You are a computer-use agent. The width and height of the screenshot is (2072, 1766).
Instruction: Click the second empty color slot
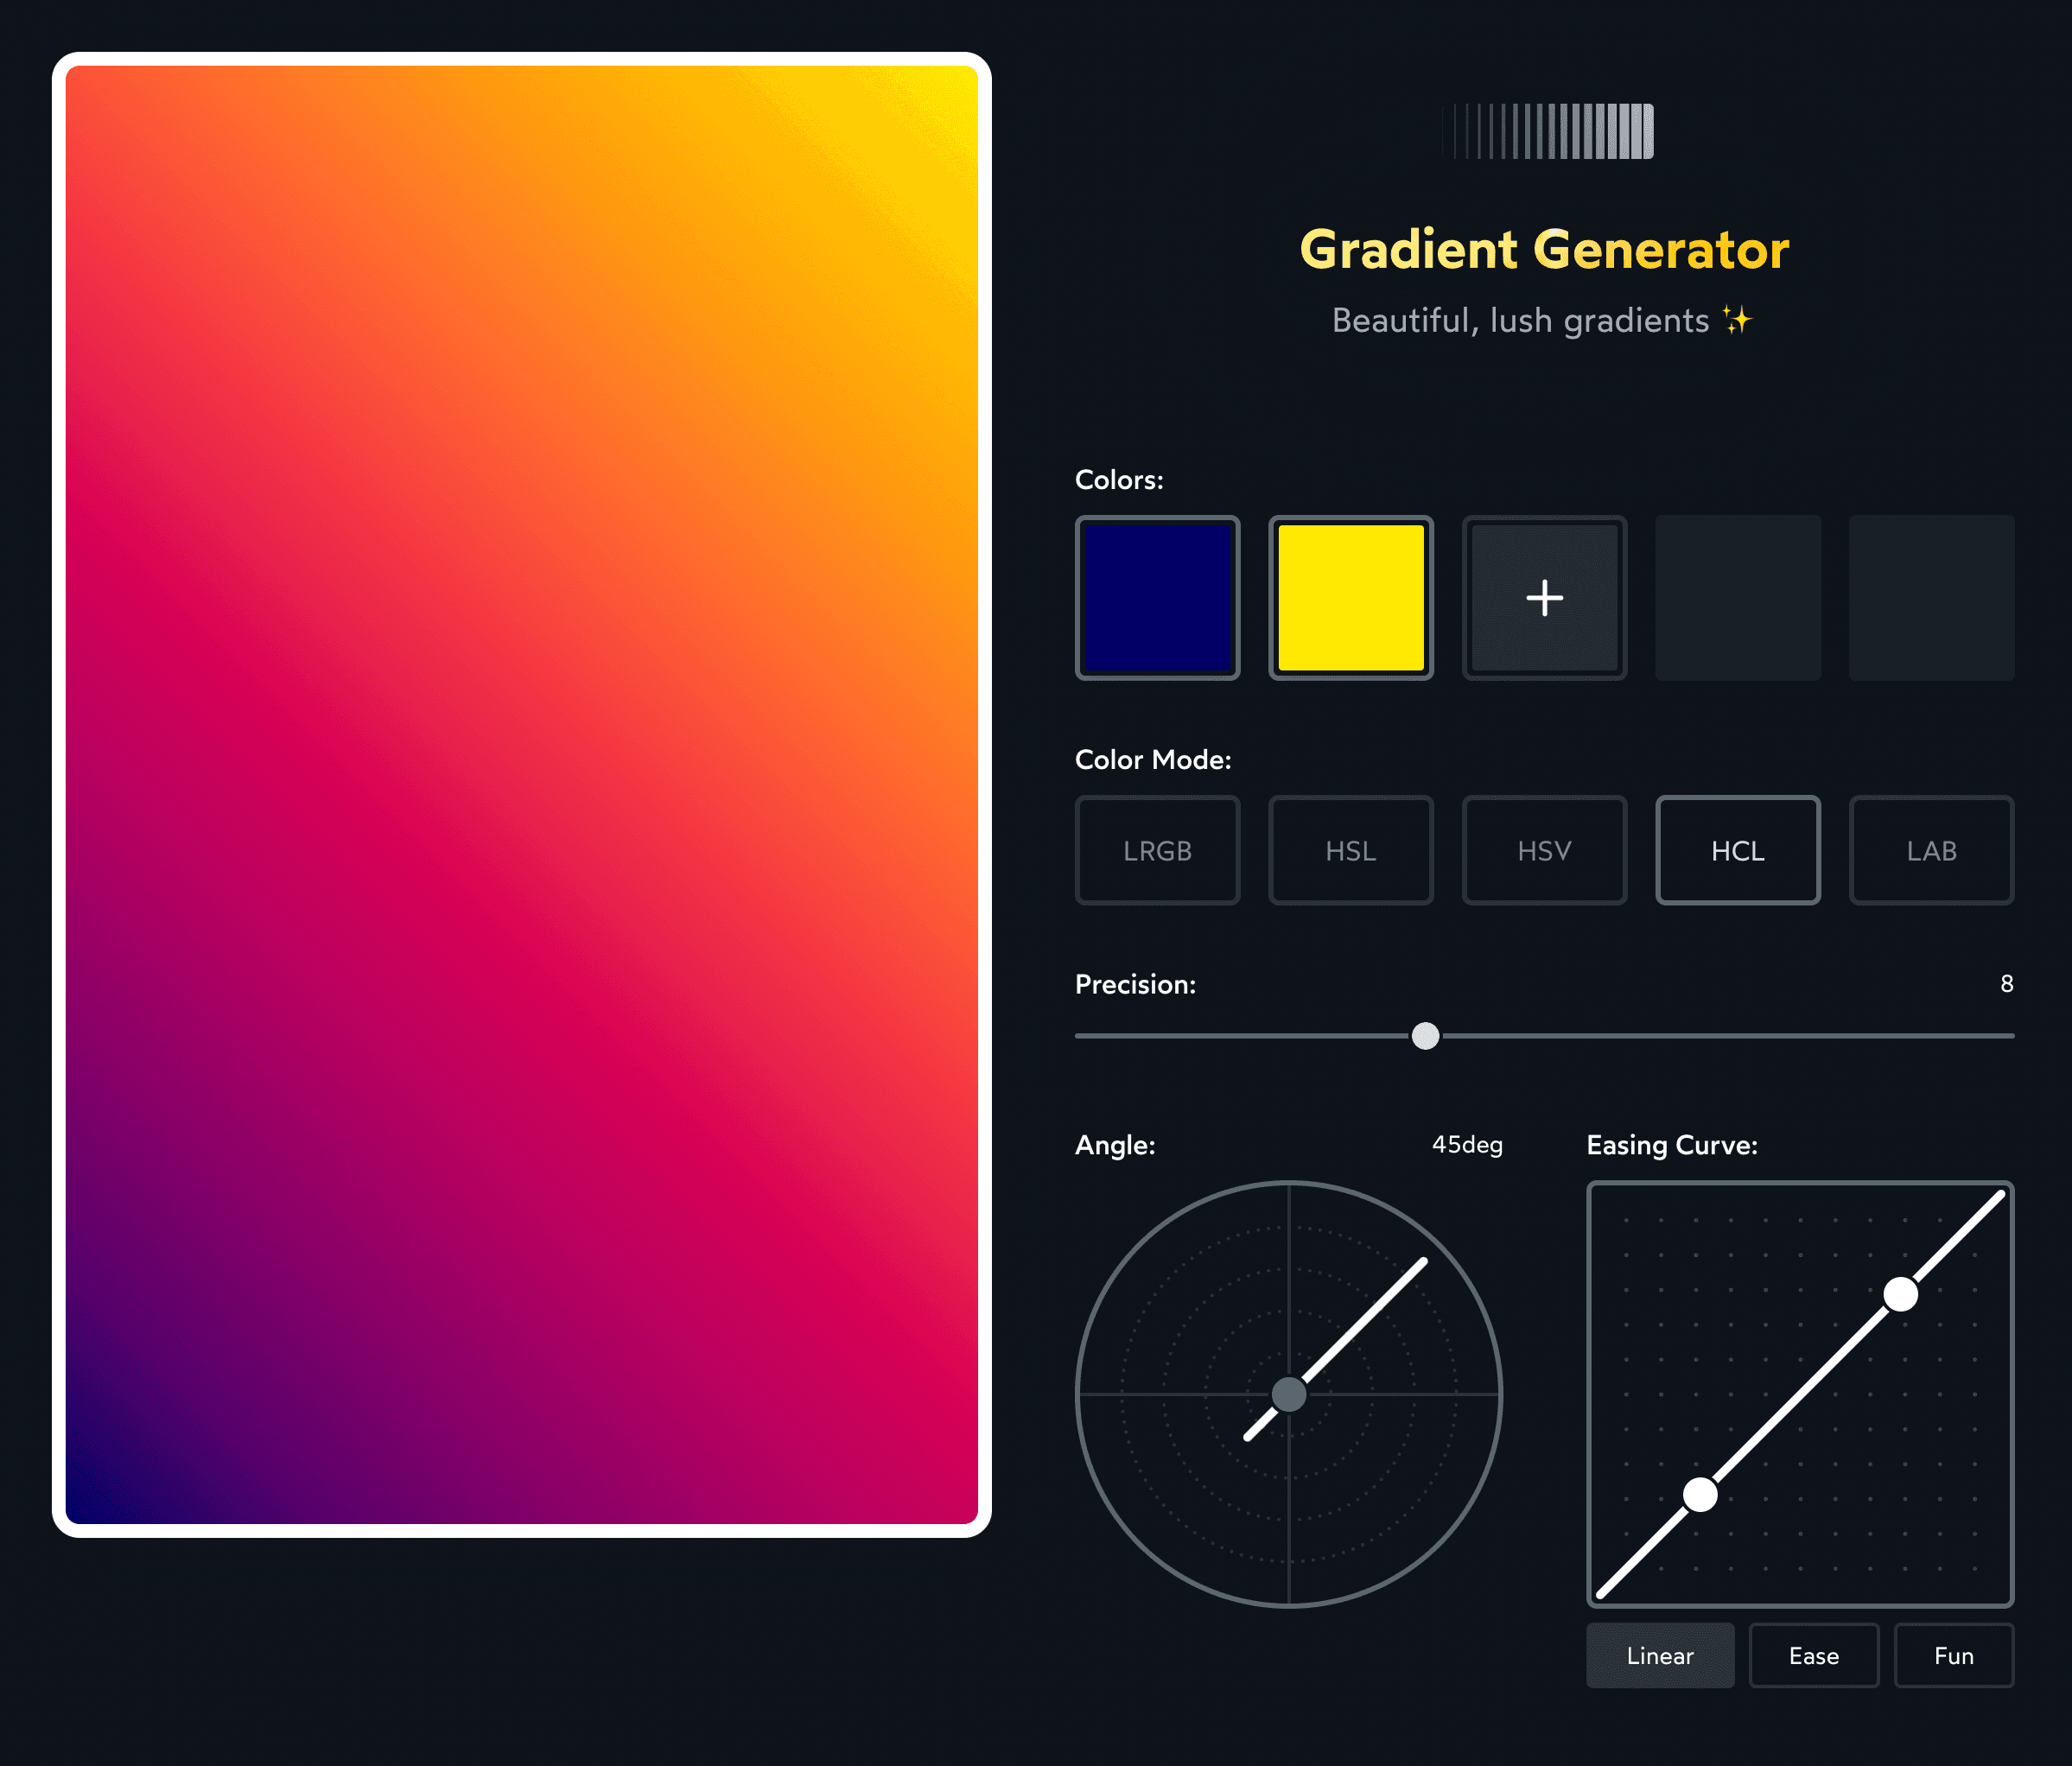click(1930, 597)
